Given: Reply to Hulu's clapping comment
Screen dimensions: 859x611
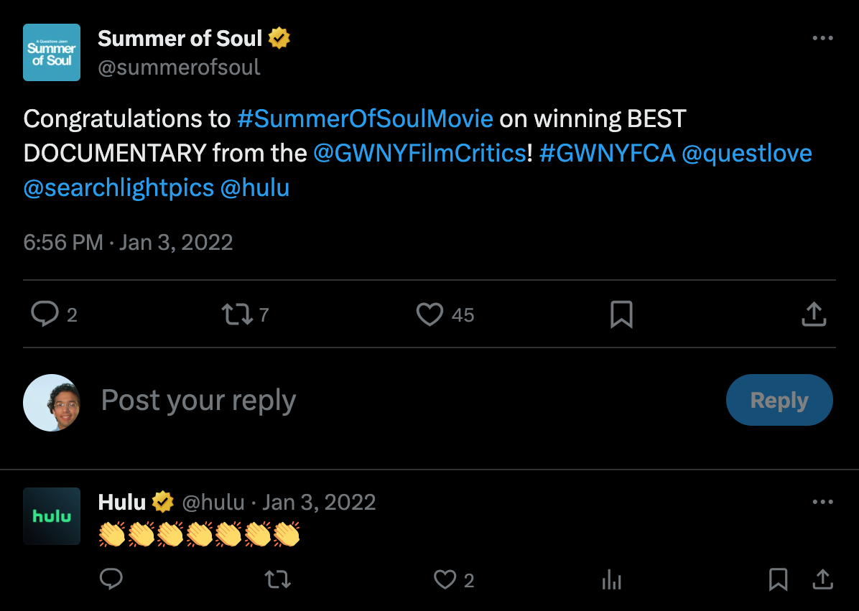Looking at the screenshot, I should point(111,579).
